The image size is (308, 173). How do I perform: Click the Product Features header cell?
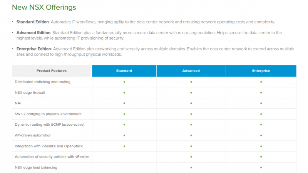(x=52, y=71)
